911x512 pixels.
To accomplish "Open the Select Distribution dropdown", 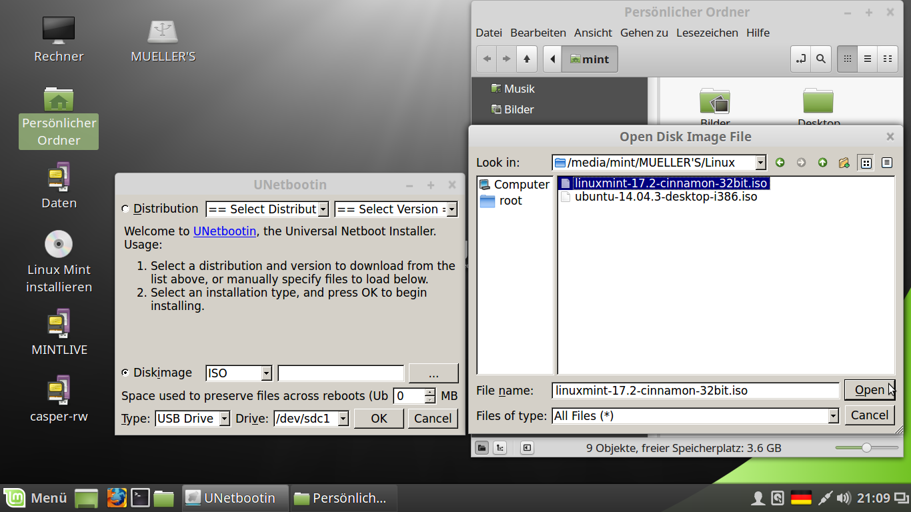I will click(323, 209).
